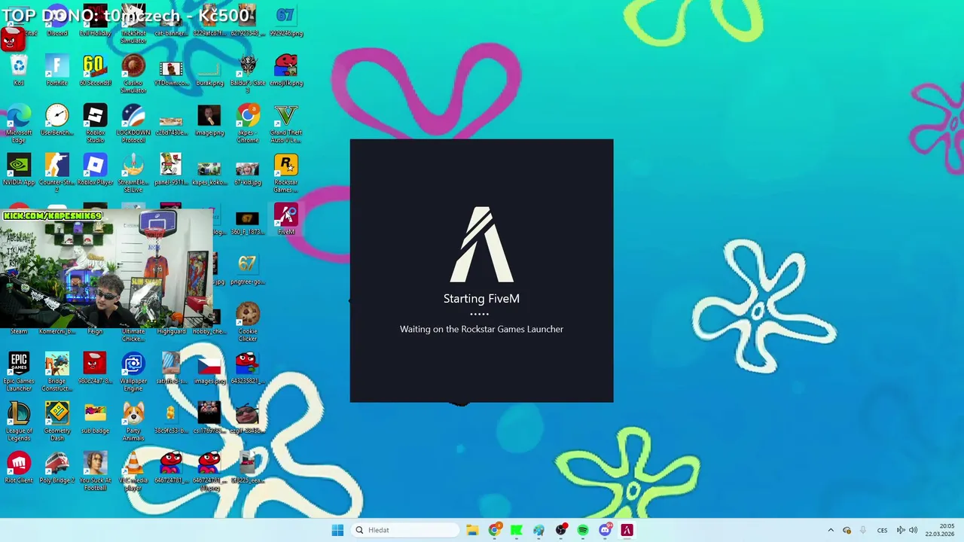This screenshot has height=542, width=964.
Task: Select the FiveM desktop shortcut
Action: (x=286, y=220)
